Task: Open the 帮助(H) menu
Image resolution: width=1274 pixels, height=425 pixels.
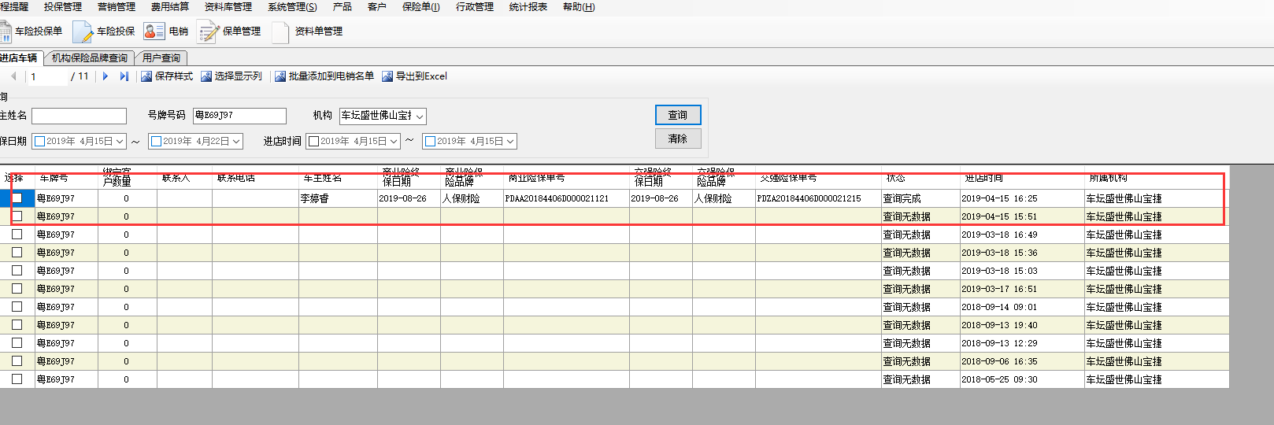Action: (x=579, y=7)
